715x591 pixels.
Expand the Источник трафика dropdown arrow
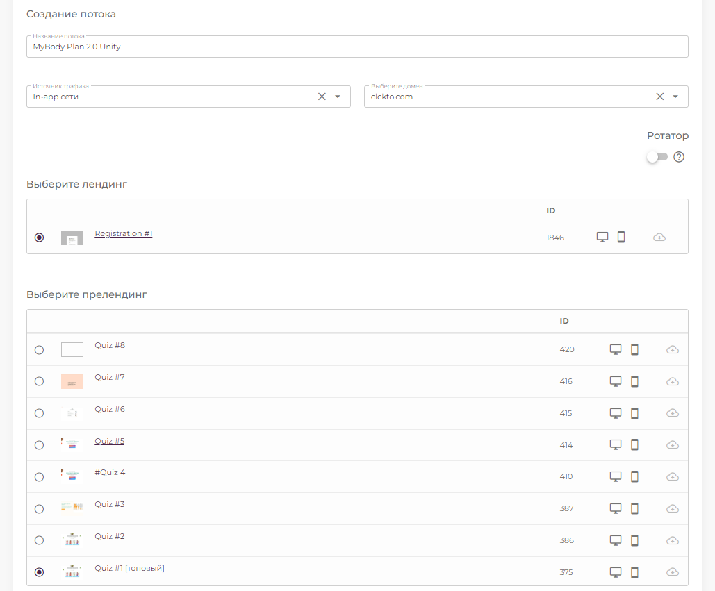338,97
